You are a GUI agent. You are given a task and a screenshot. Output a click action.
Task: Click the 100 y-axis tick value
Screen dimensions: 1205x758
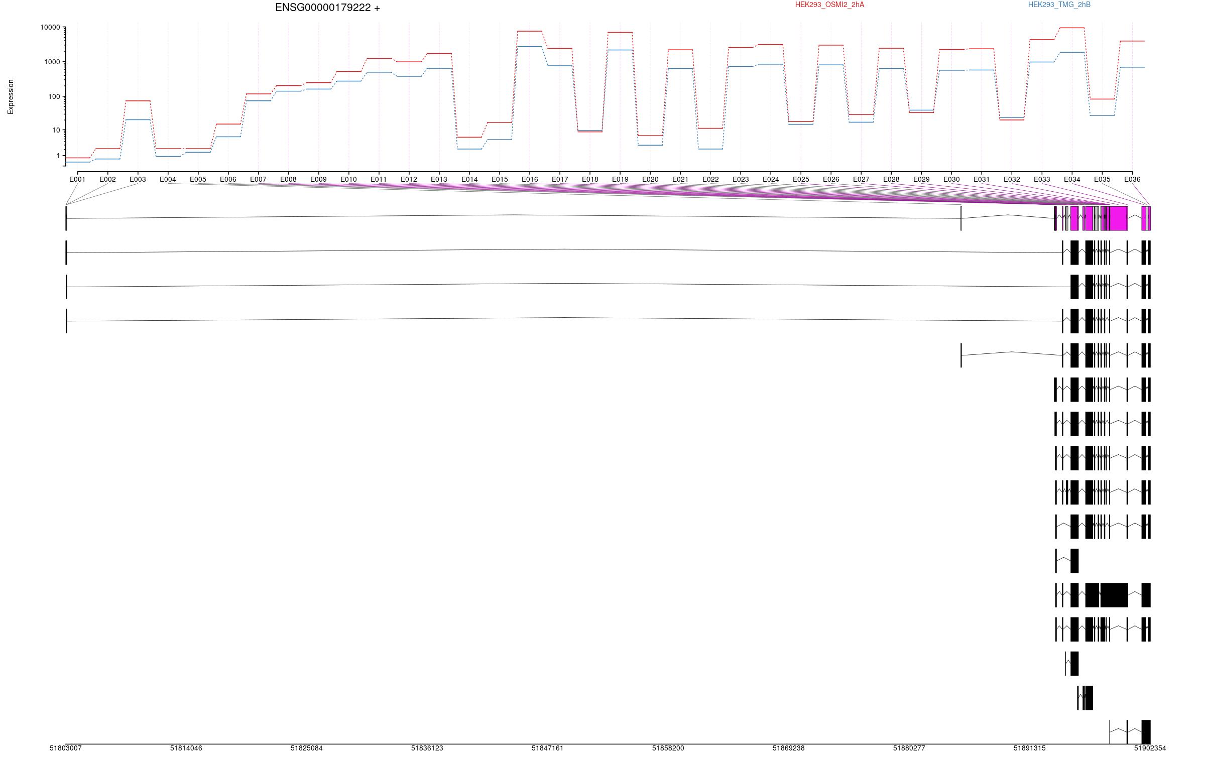(x=54, y=96)
